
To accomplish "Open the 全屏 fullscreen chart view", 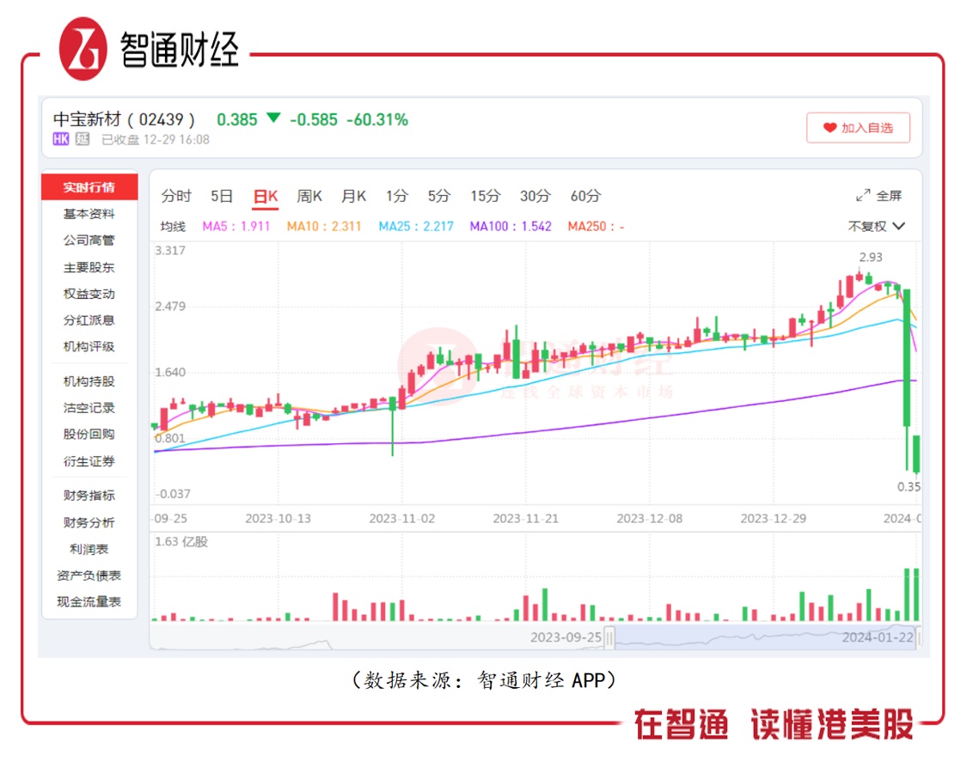I will (878, 196).
